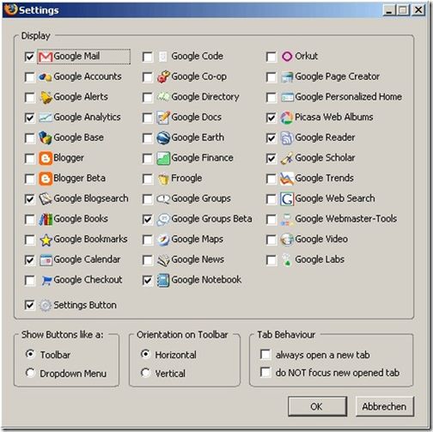
Task: Tick the Google Directory checkbox
Action: pos(148,97)
